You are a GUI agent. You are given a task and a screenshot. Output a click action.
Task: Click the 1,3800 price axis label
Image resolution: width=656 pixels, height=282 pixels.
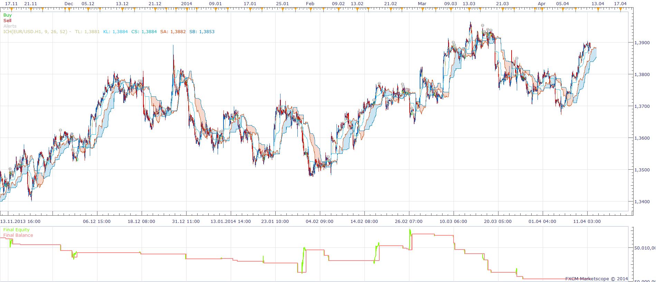pos(642,75)
